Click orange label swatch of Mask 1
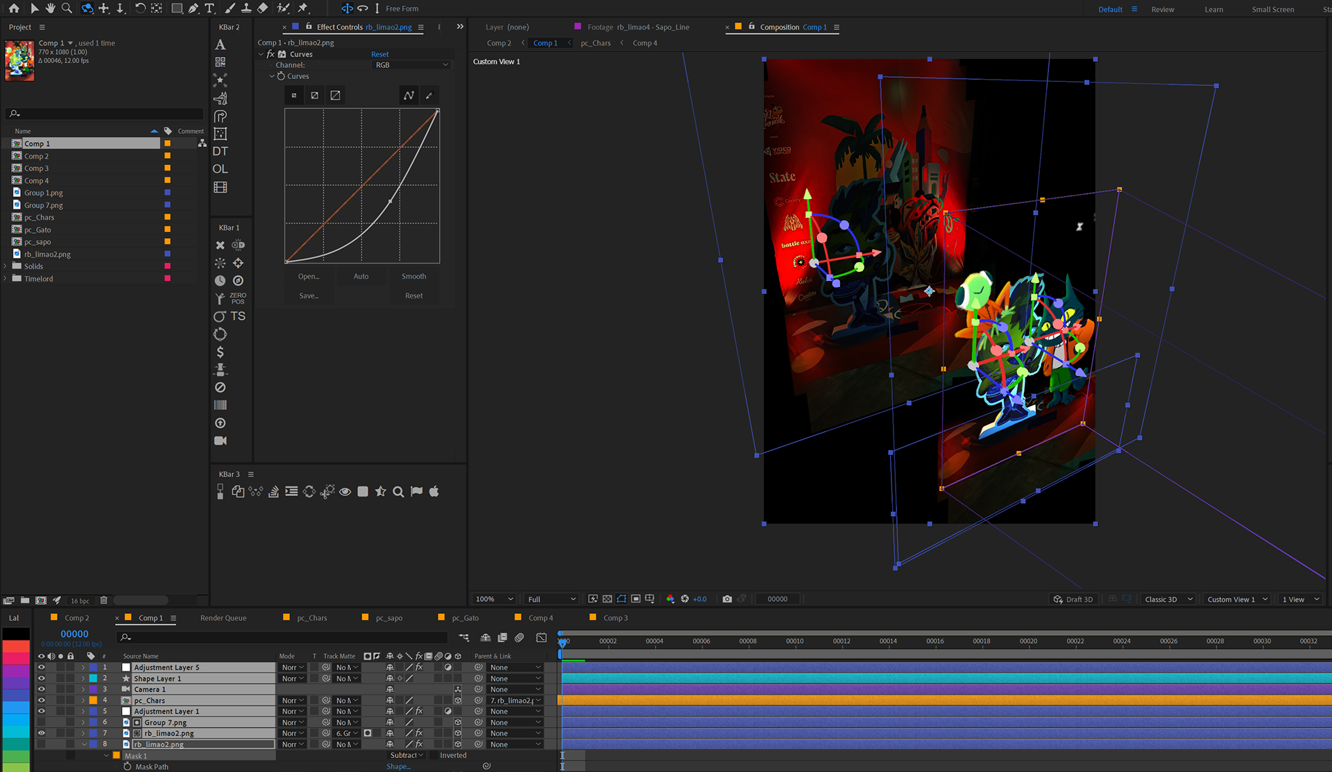Image resolution: width=1332 pixels, height=772 pixels. (x=117, y=756)
